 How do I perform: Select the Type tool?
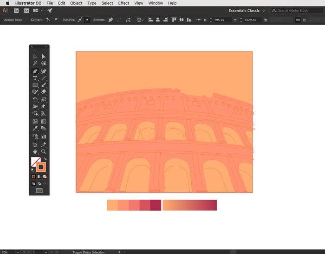click(35, 78)
